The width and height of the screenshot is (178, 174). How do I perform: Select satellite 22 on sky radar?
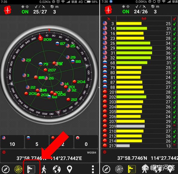[x=31, y=87]
